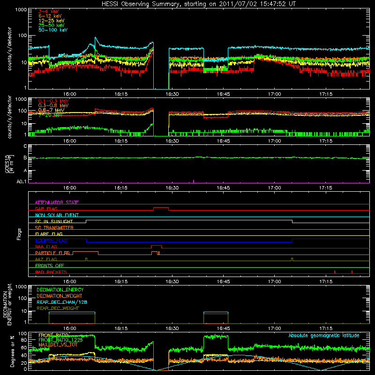Click the SC_TRANSMITTER flag label
This screenshot has width=375, height=375.
pos(54,228)
